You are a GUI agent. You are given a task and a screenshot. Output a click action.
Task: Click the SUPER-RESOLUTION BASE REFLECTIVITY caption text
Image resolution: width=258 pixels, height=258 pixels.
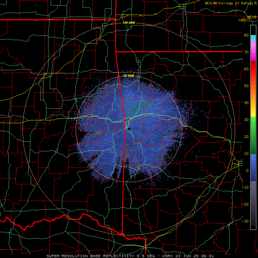pos(90,256)
